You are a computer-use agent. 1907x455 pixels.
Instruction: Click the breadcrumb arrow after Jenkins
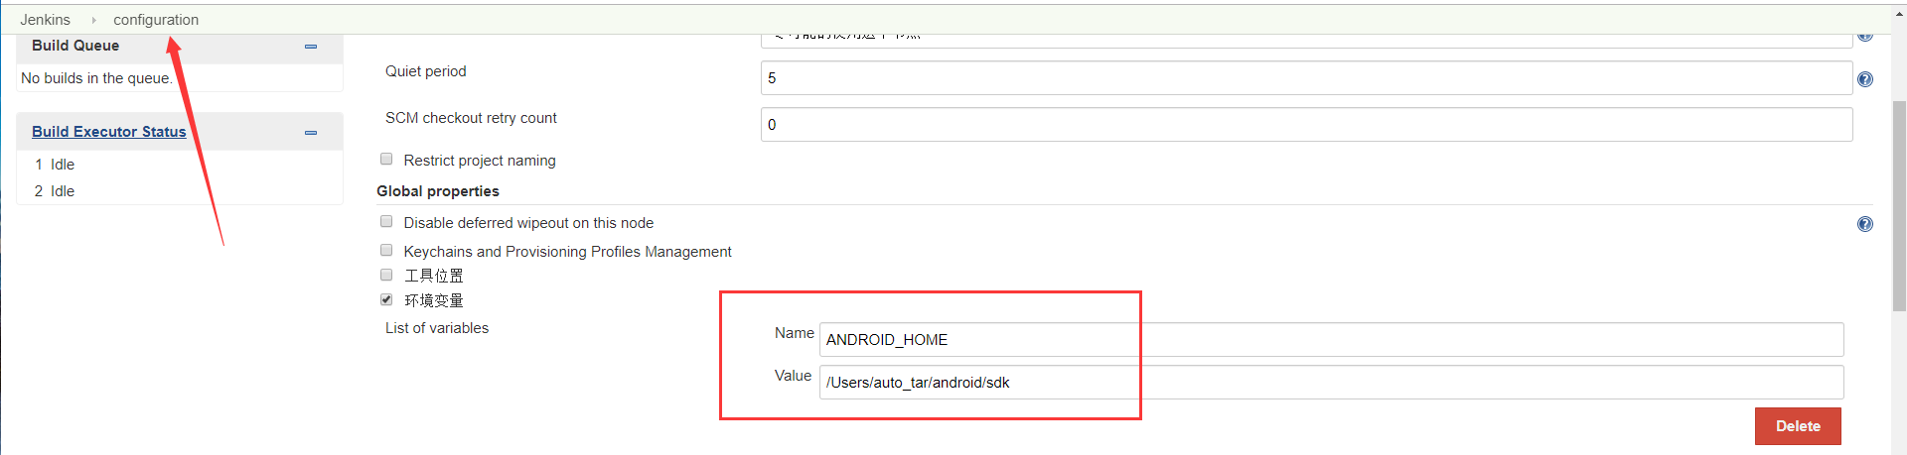(93, 20)
